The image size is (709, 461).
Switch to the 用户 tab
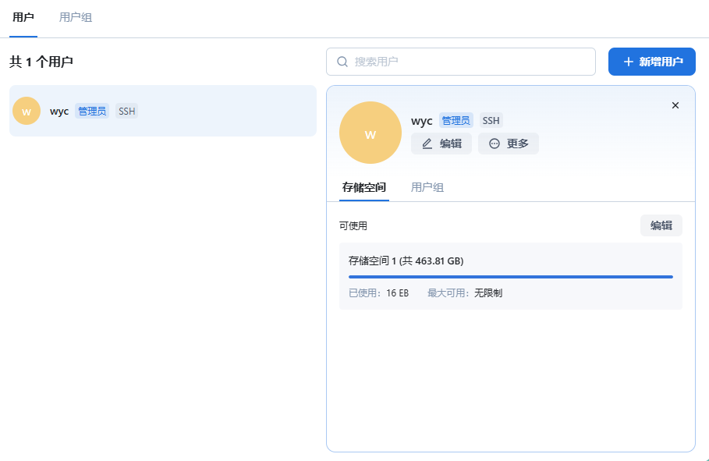23,18
